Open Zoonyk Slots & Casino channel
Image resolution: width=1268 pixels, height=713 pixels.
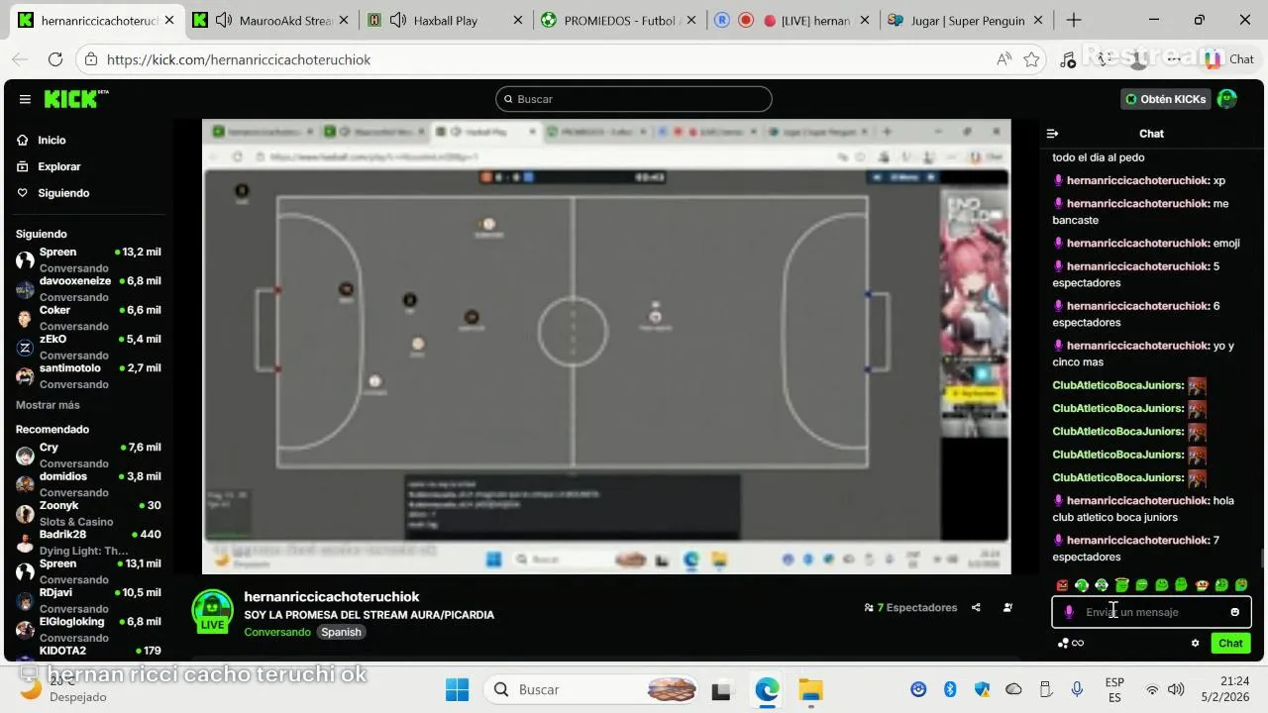click(88, 513)
